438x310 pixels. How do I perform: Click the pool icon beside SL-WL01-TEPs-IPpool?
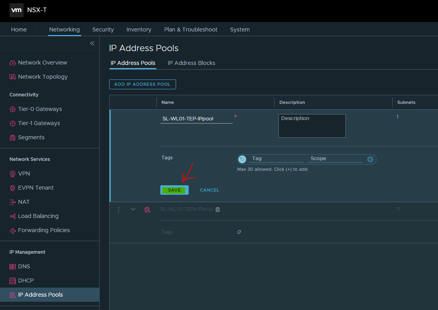[x=147, y=210]
